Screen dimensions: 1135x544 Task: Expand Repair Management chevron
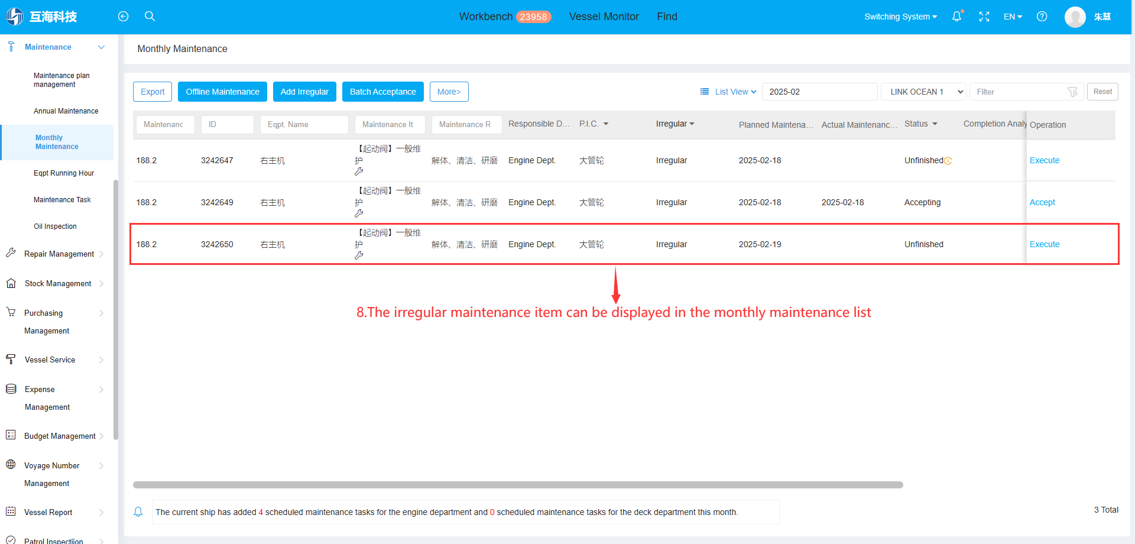click(x=101, y=254)
